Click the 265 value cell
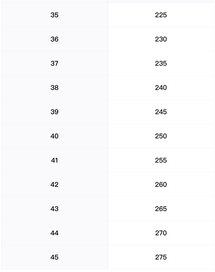215x272 pixels. pos(161,209)
